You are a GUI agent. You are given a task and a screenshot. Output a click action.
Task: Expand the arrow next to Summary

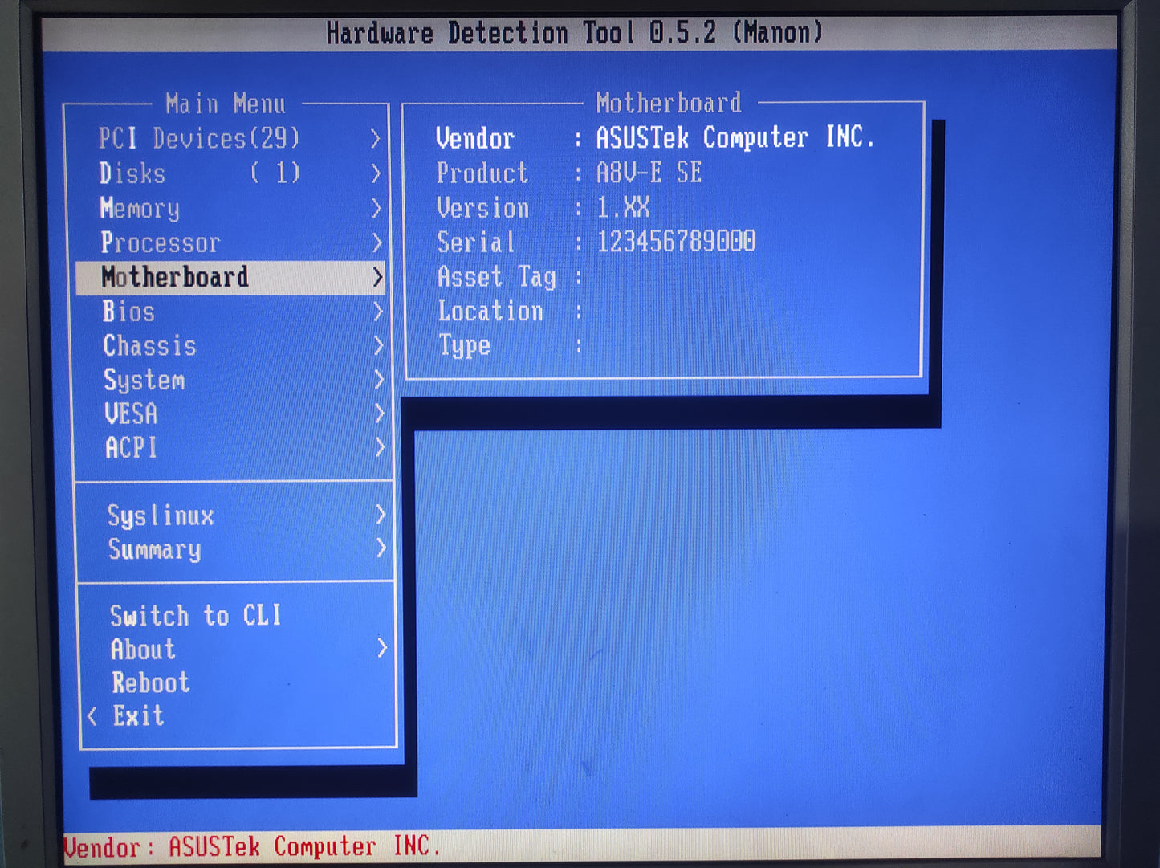[x=381, y=549]
